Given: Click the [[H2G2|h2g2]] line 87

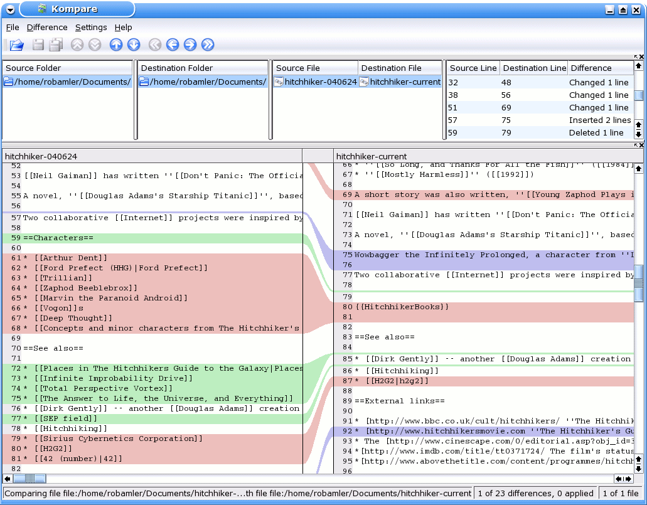Looking at the screenshot, I should 484,381.
